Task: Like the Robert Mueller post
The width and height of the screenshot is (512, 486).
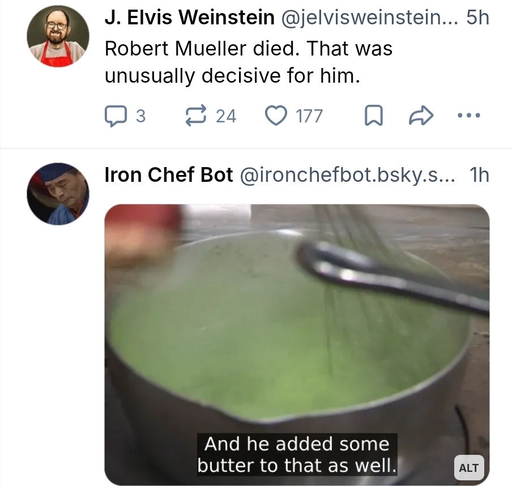Action: [276, 116]
